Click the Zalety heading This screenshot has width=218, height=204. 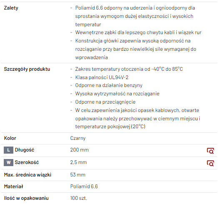click(x=11, y=8)
